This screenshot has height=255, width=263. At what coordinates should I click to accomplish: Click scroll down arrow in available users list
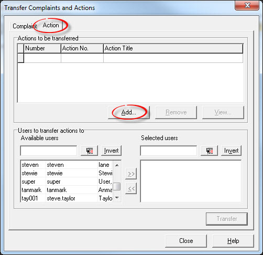tap(117, 198)
